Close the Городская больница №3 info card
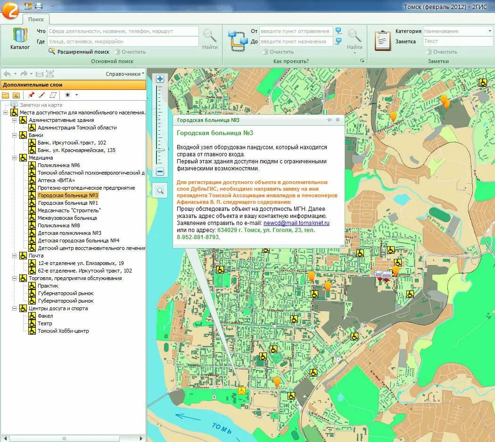Viewport: 495px width, 442px height. [x=338, y=120]
